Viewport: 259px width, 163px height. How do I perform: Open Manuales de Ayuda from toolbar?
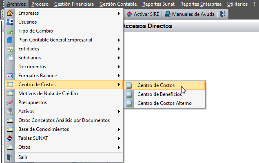(190, 14)
